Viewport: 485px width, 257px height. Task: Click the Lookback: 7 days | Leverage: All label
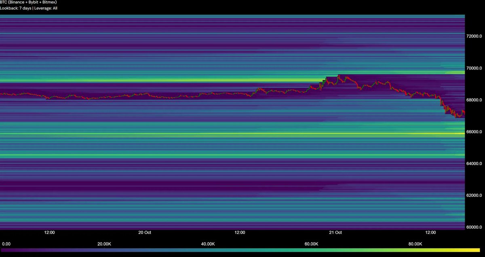pyautogui.click(x=29, y=8)
